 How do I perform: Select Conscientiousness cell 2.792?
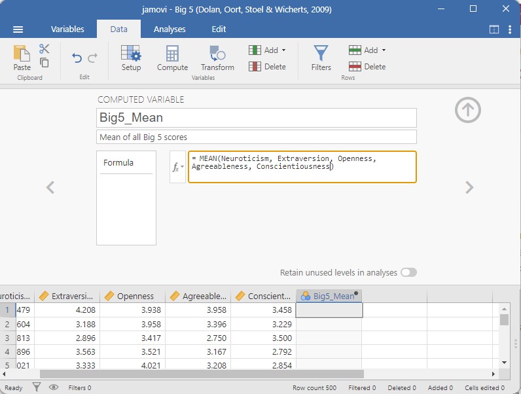tap(263, 351)
